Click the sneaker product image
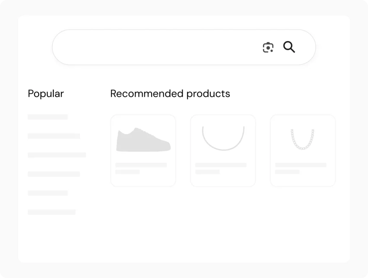This screenshot has height=278, width=368. click(143, 140)
